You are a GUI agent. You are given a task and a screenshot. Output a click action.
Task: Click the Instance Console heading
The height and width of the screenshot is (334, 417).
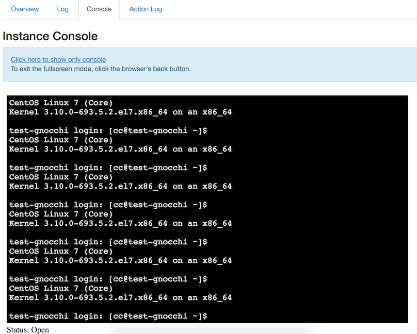point(50,36)
